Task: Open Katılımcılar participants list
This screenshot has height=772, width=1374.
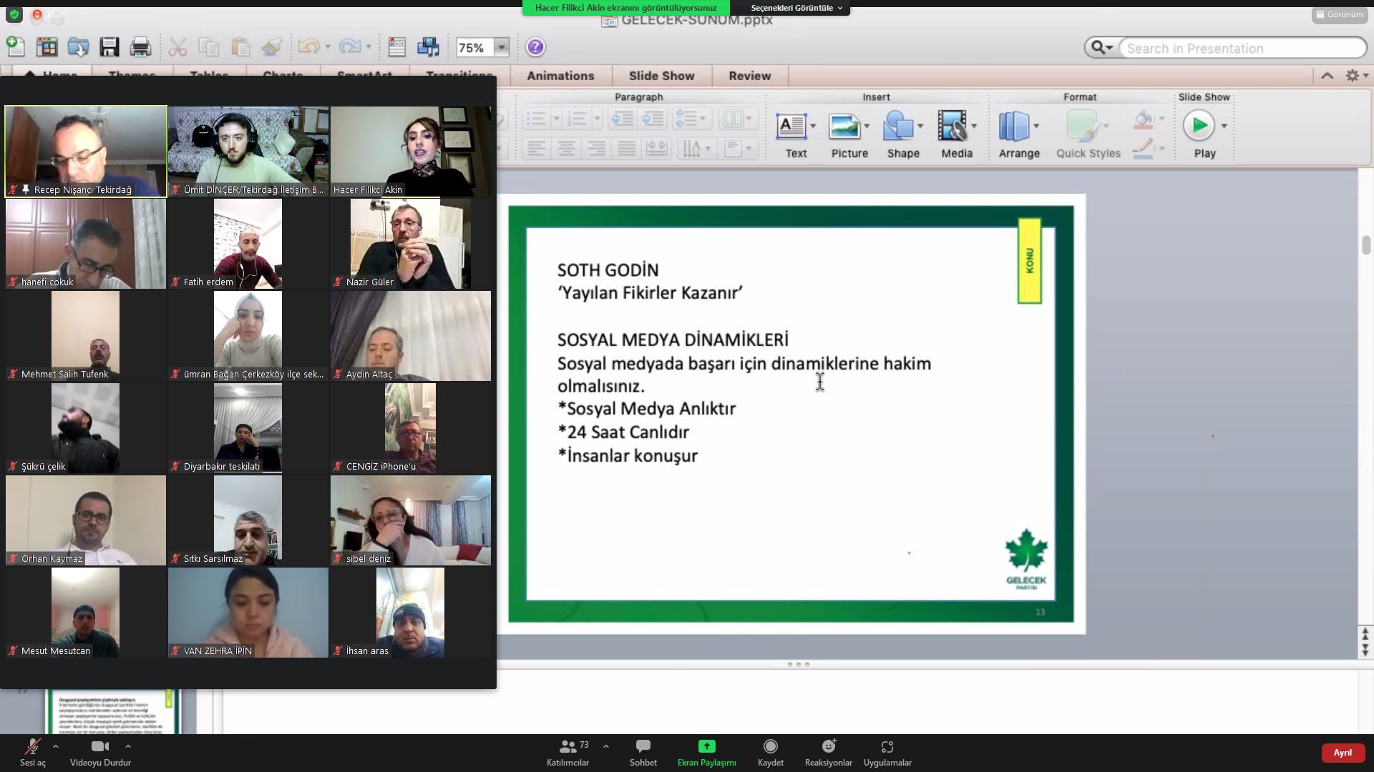Action: (x=568, y=753)
